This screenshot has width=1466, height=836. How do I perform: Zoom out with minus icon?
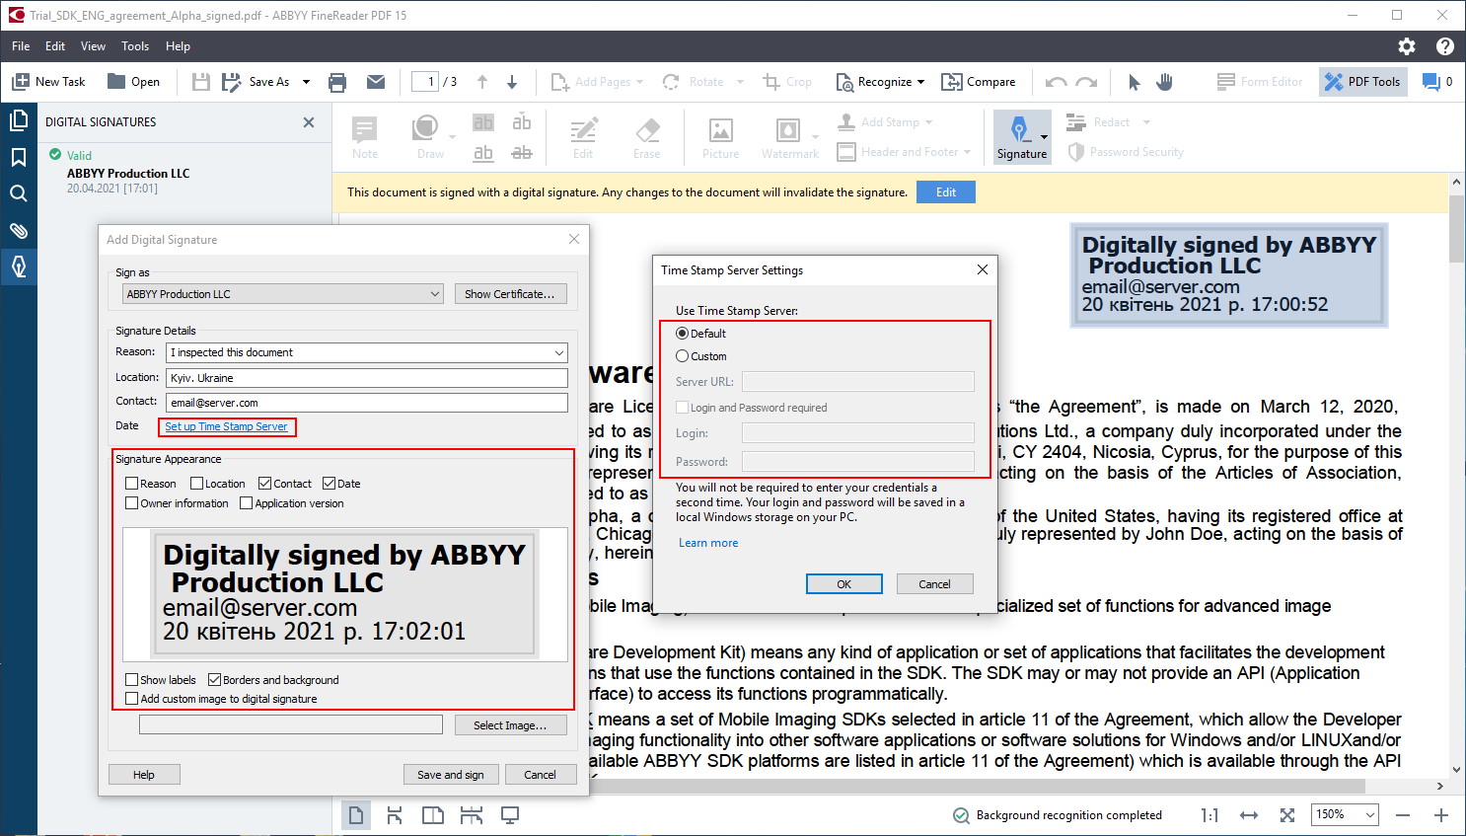point(1403,815)
